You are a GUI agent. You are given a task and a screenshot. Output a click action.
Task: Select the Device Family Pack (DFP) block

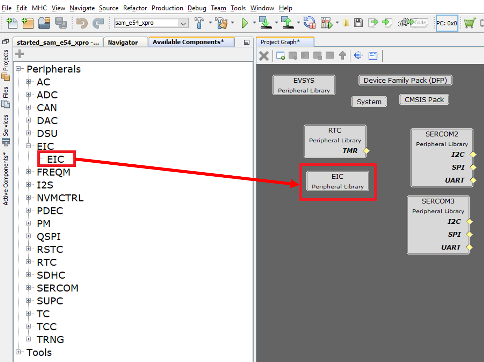click(x=405, y=80)
